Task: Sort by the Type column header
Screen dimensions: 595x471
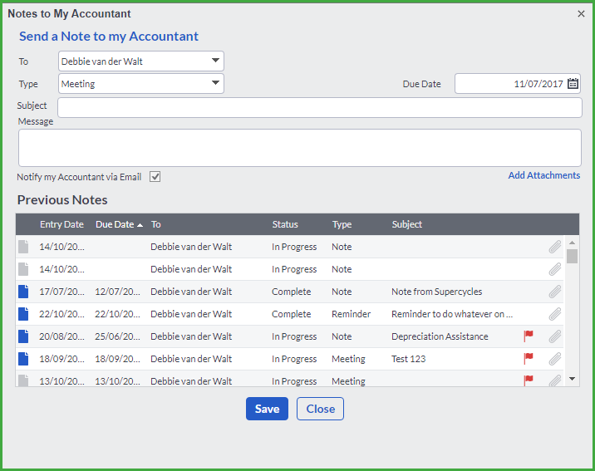Action: tap(342, 224)
